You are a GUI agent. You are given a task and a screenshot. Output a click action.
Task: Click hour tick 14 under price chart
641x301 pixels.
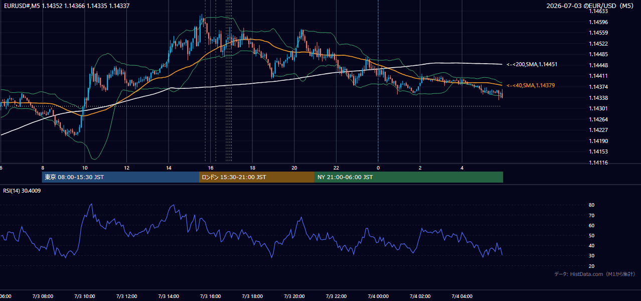tap(169, 168)
